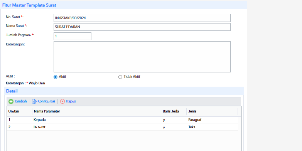This screenshot has height=151, width=302.
Task: Select the Aktif radio button
Action: (x=56, y=77)
